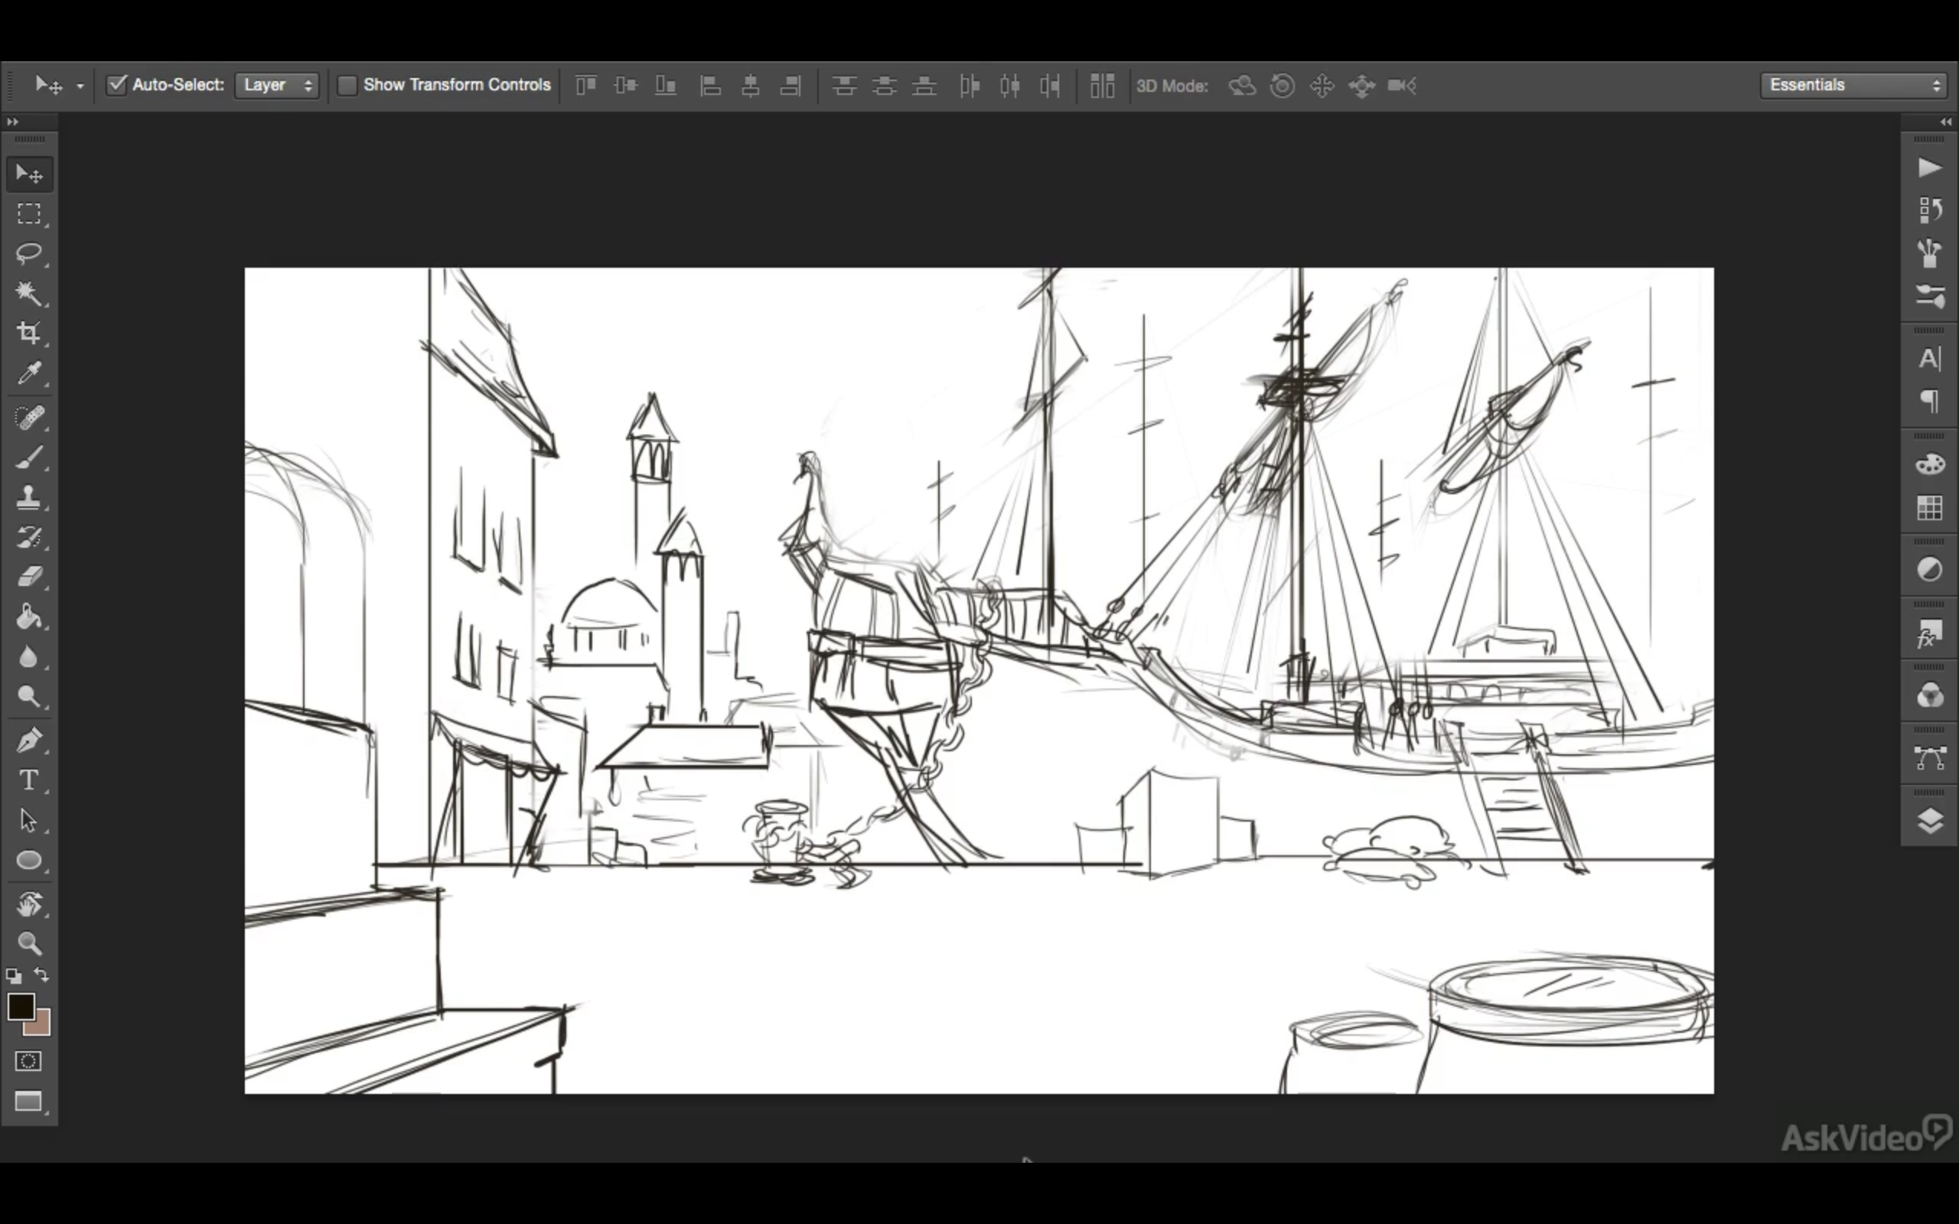Select the Rectangular Marquee tool
Screen dimensions: 1959x1224
[29, 213]
